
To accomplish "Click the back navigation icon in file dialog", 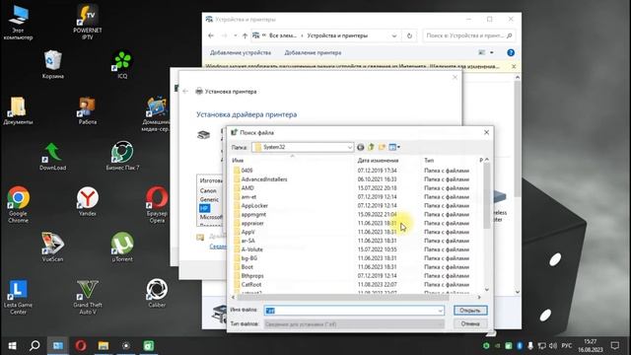I will pos(360,147).
